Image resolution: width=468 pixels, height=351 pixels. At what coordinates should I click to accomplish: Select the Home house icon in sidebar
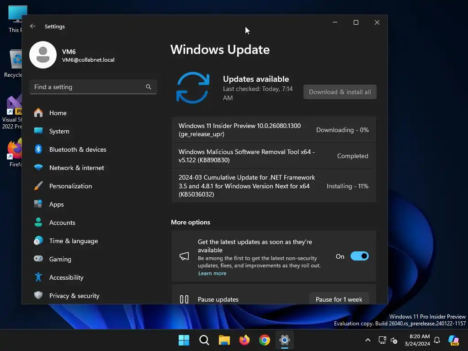[x=38, y=113]
